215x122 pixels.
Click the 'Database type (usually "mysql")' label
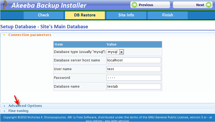point(80,52)
